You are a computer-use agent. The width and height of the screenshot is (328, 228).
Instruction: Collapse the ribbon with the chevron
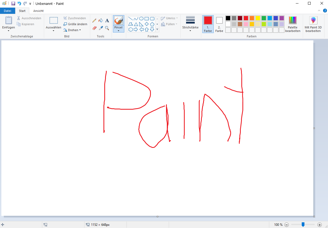tap(319, 11)
